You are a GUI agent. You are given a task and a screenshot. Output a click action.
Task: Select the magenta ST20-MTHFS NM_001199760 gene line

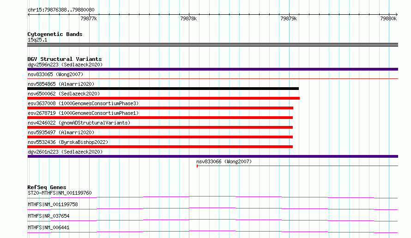click(x=212, y=197)
